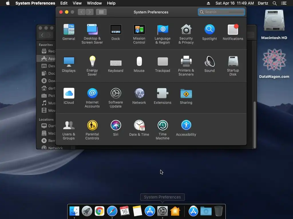Image resolution: width=293 pixels, height=219 pixels.
Task: Click the date and time in menu bar
Action: (x=235, y=3)
